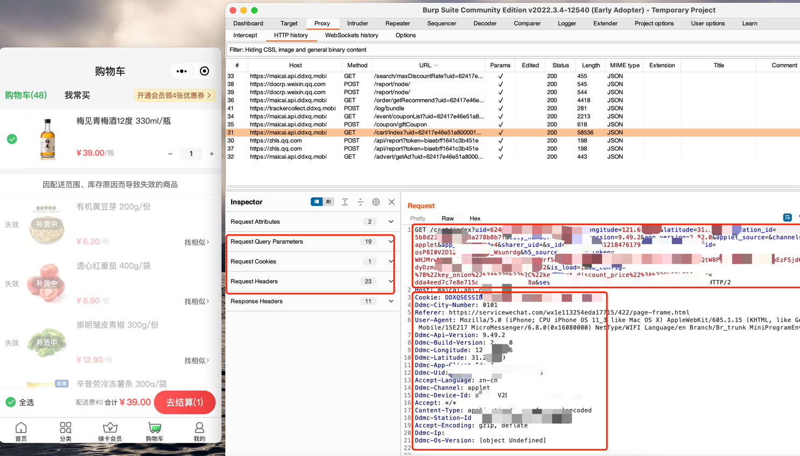The height and width of the screenshot is (456, 800).
Task: Tap the mini program close target icon
Action: [204, 71]
